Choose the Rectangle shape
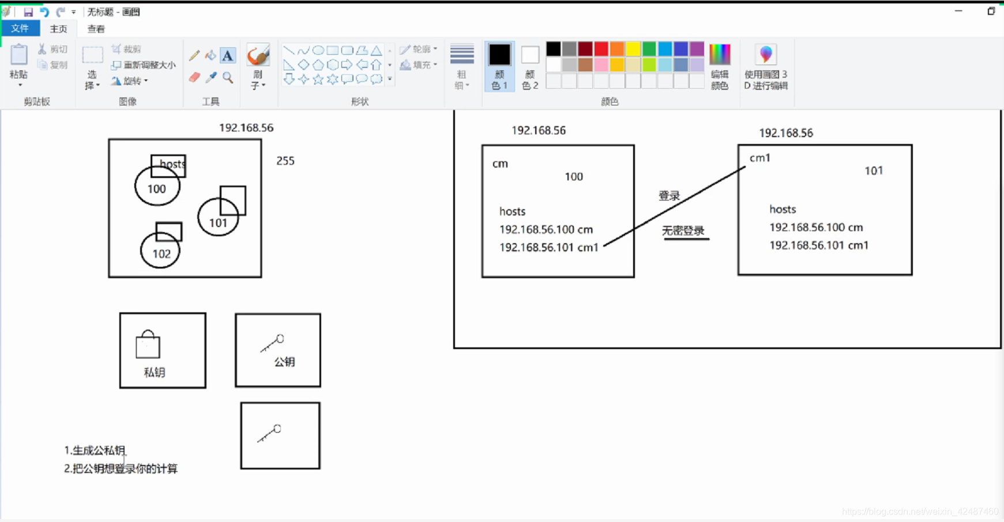 click(x=333, y=50)
